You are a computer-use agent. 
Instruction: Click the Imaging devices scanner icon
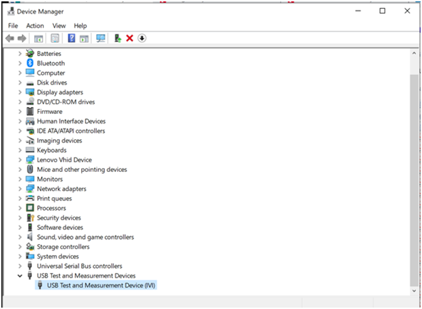tap(30, 141)
